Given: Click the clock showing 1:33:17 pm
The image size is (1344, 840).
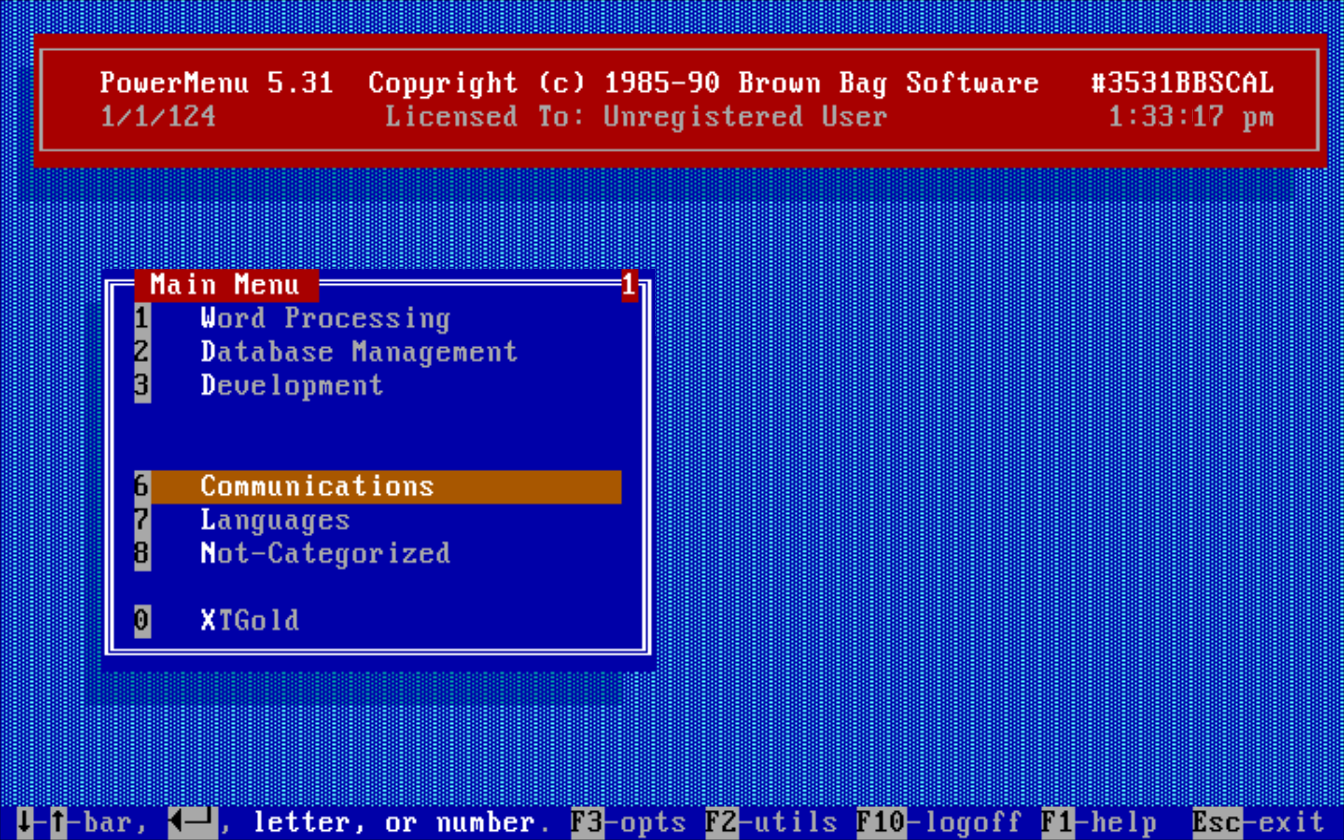Looking at the screenshot, I should click(x=1191, y=117).
